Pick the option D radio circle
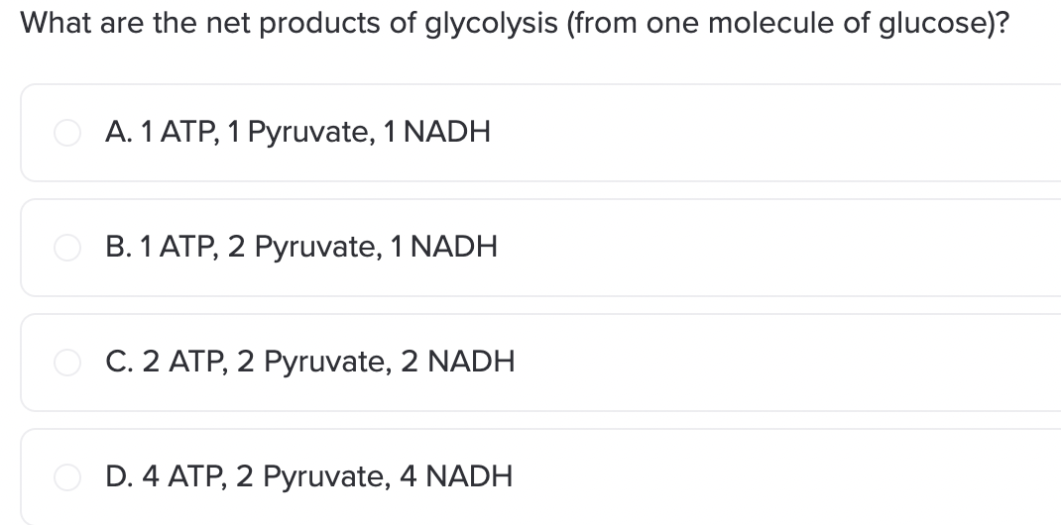The width and height of the screenshot is (1061, 525). coord(67,477)
